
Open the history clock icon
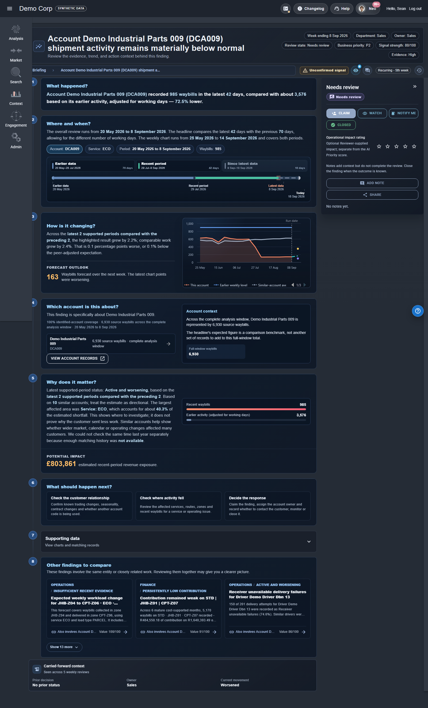pyautogui.click(x=419, y=70)
